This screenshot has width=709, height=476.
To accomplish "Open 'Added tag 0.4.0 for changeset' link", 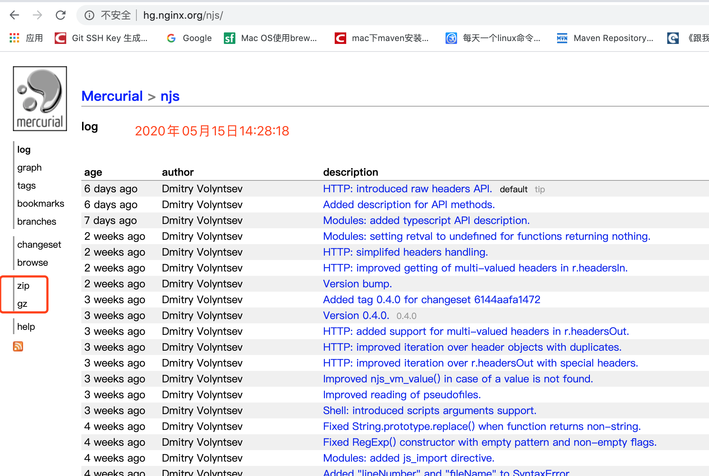I will click(432, 300).
